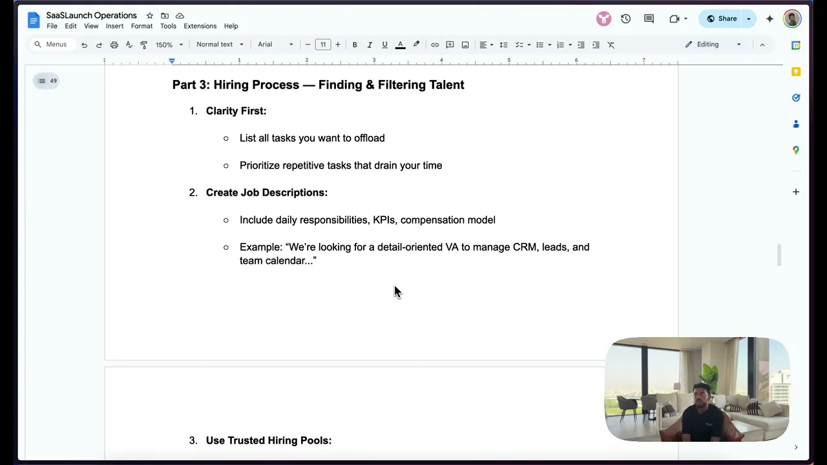Collapse the toolbar with the chevron
Screen dimensions: 827x465
coord(762,45)
